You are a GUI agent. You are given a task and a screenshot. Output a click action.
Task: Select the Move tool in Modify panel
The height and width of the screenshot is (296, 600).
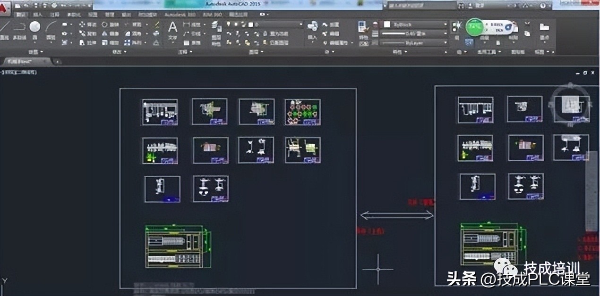[x=82, y=25]
